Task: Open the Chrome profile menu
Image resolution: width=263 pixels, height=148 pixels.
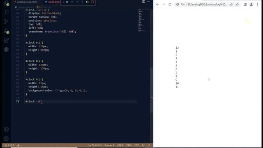Action: [251, 5]
